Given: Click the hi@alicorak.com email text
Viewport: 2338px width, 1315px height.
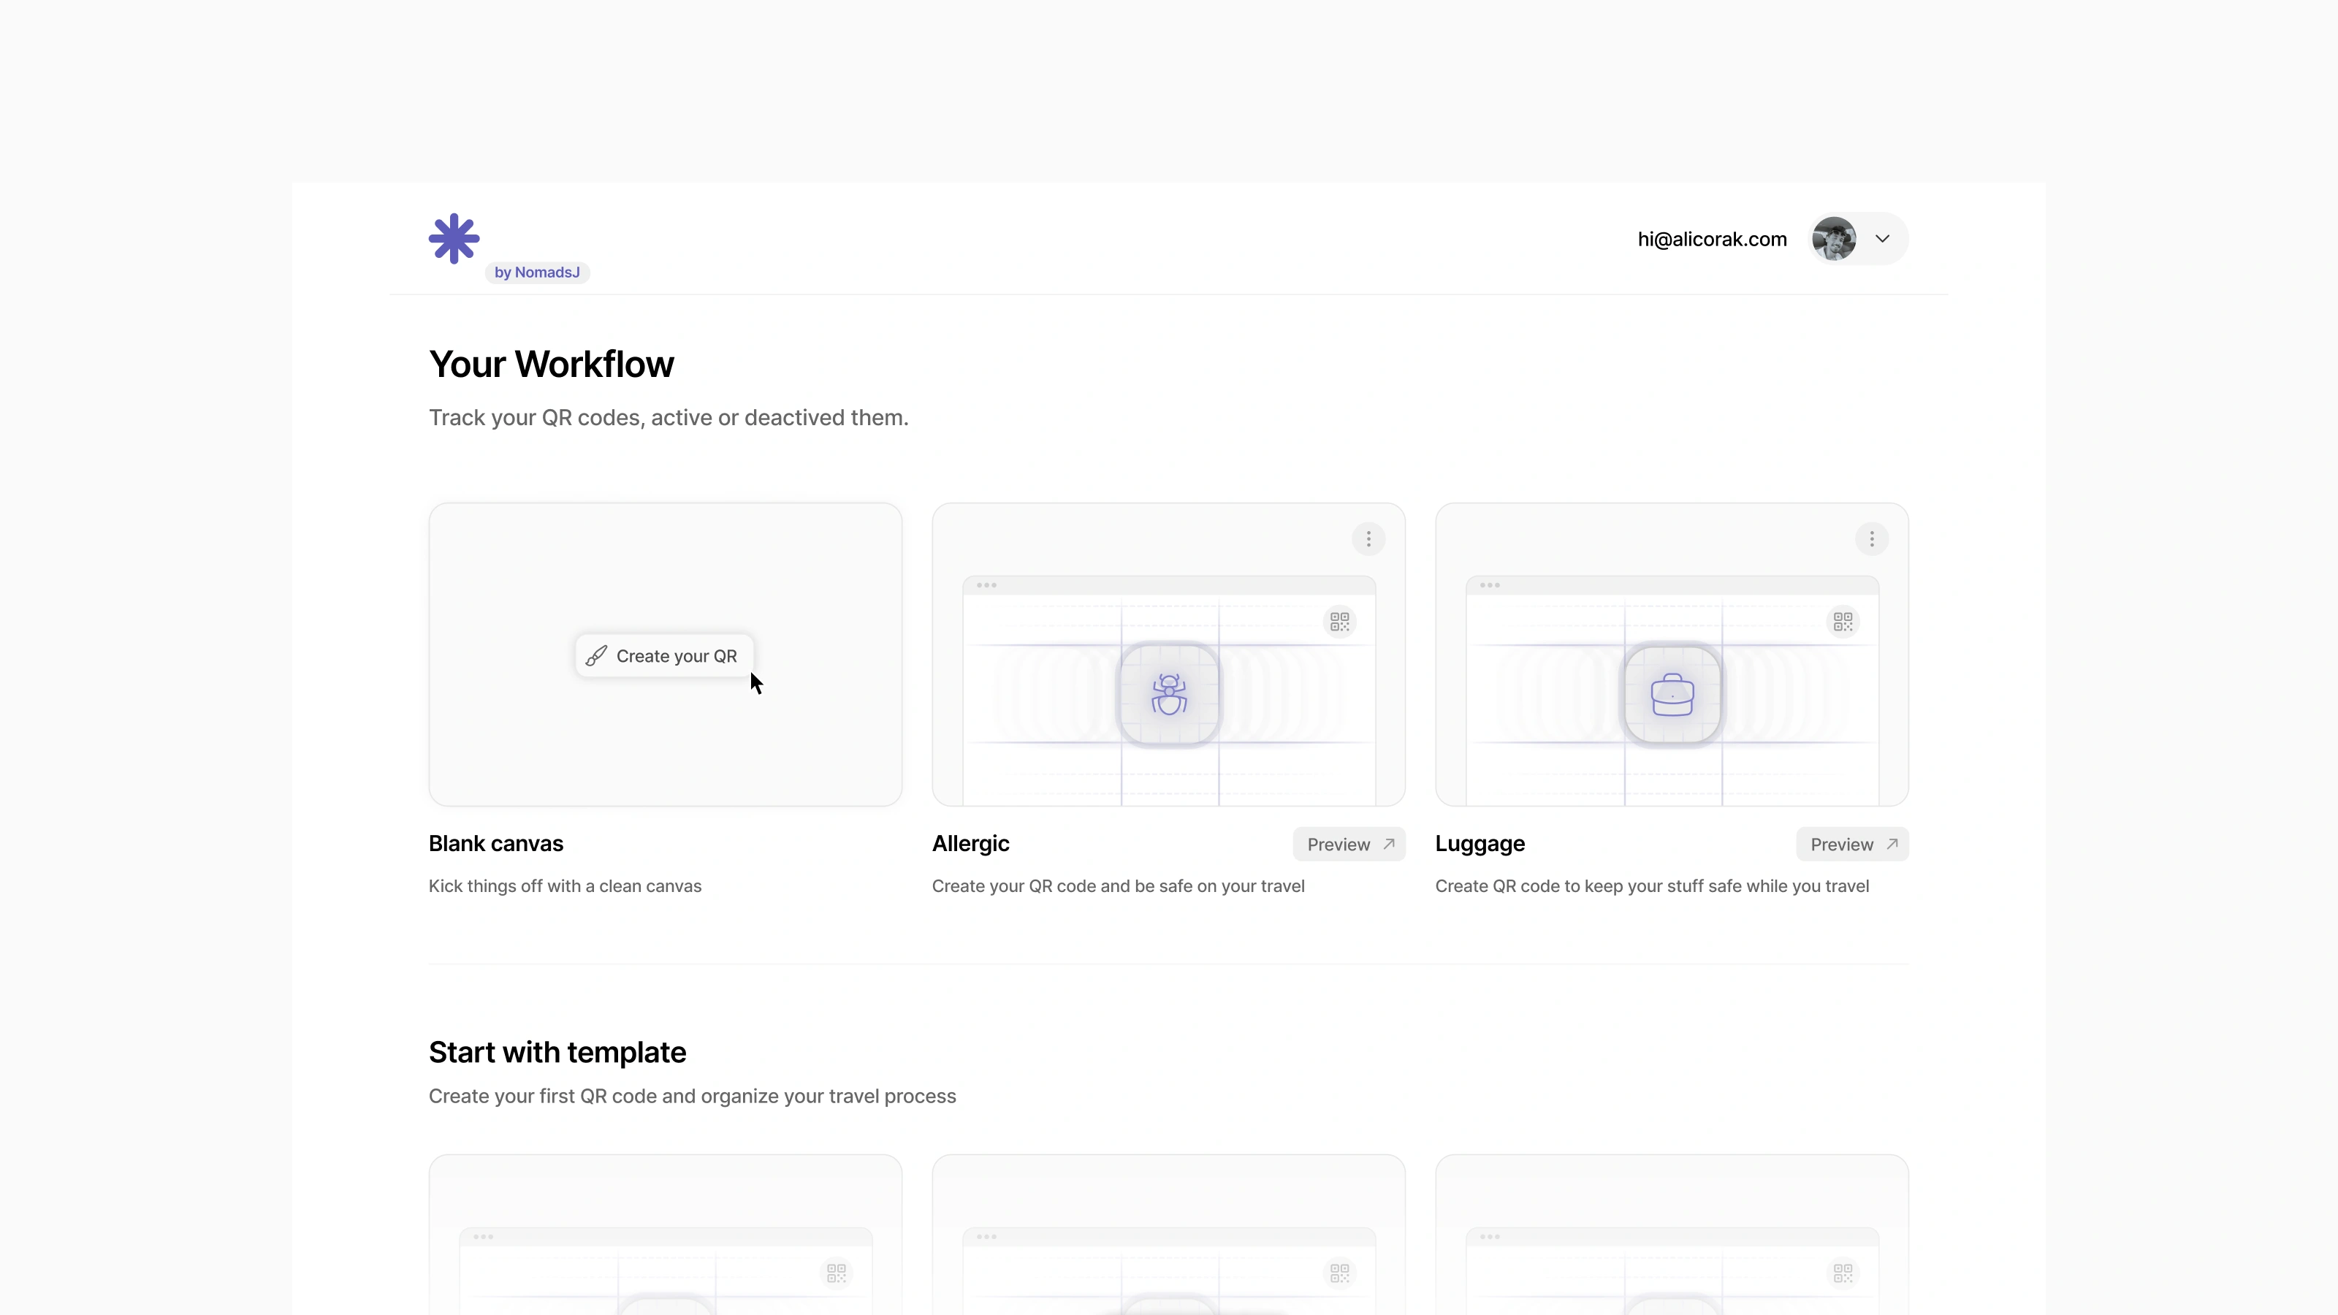Looking at the screenshot, I should pos(1712,239).
